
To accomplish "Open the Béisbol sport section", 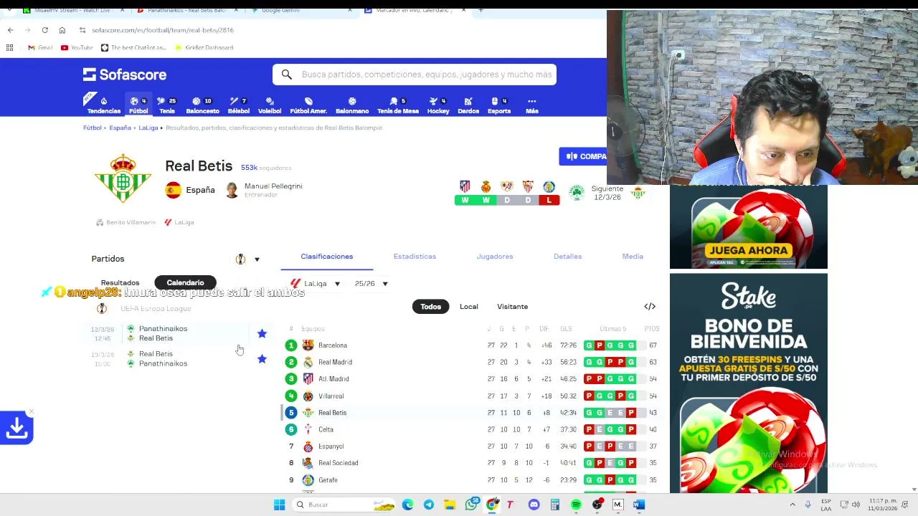I will [238, 105].
